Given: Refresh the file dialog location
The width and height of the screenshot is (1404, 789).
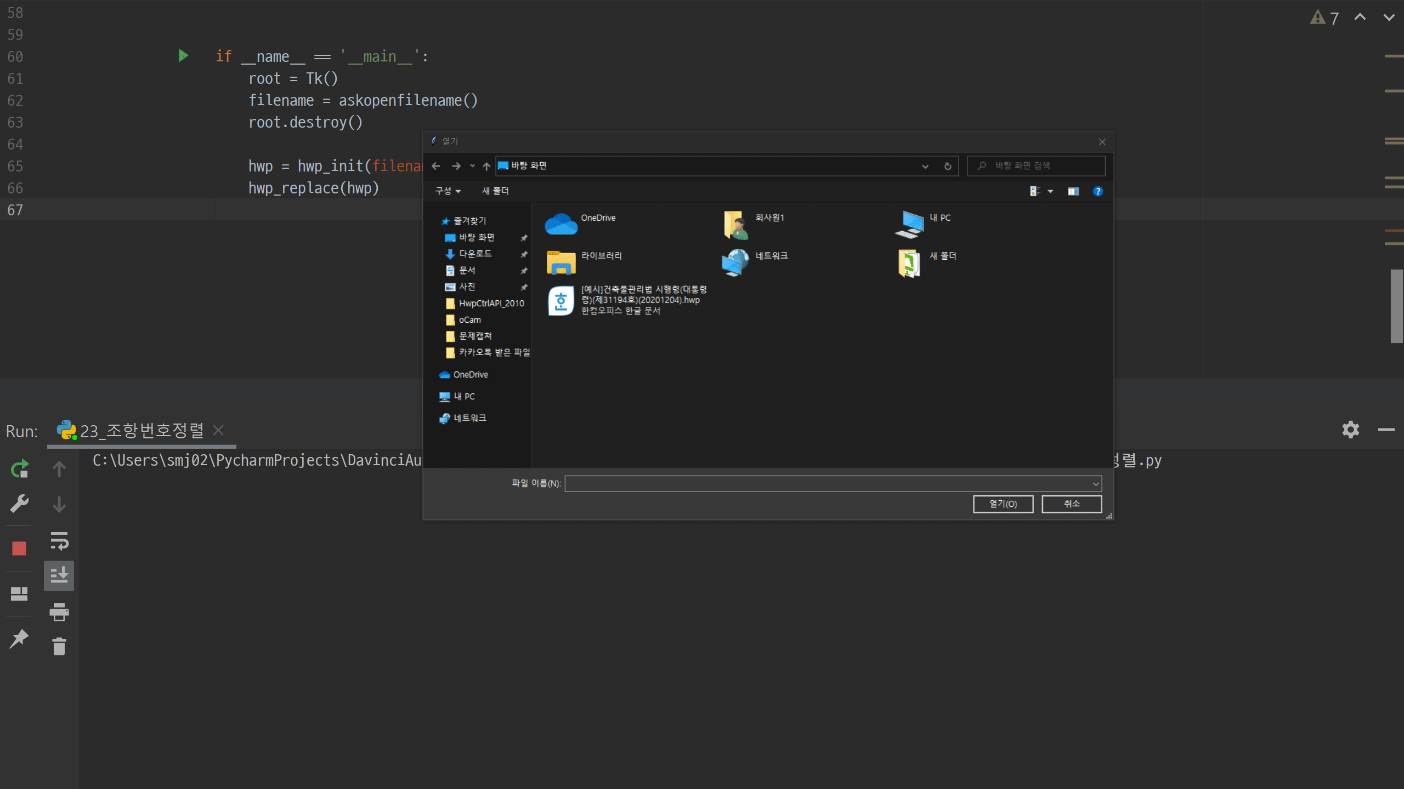Looking at the screenshot, I should point(948,166).
